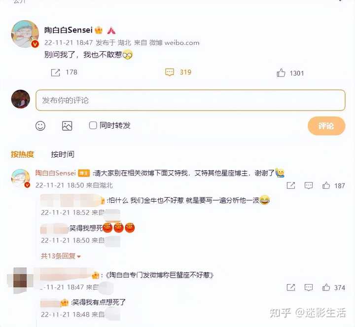Viewport: 355px width, 327px height.
Task: Expand 共13条回复 replies
Action: tap(61, 256)
